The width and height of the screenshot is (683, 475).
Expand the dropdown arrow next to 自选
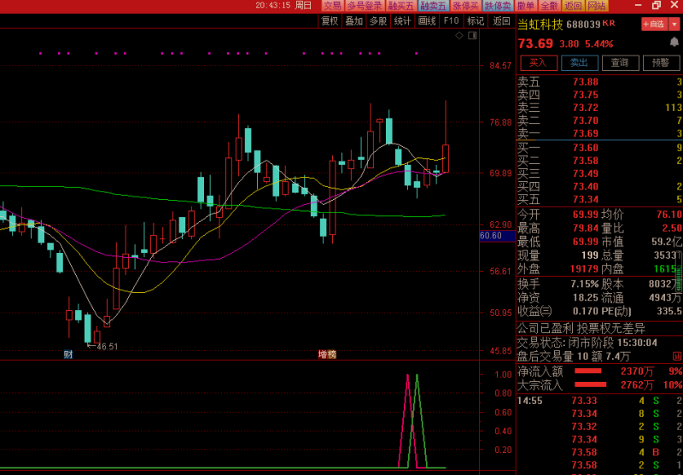click(674, 24)
